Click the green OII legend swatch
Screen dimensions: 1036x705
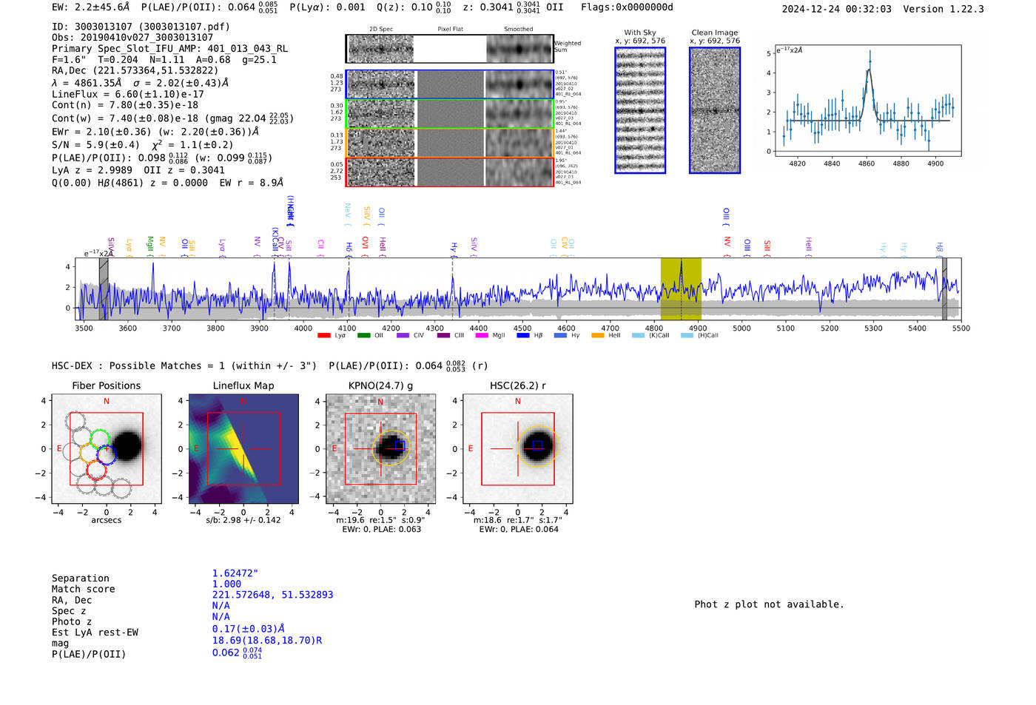pos(363,336)
